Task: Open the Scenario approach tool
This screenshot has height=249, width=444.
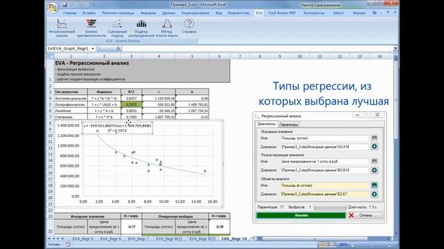Action: pos(117,28)
